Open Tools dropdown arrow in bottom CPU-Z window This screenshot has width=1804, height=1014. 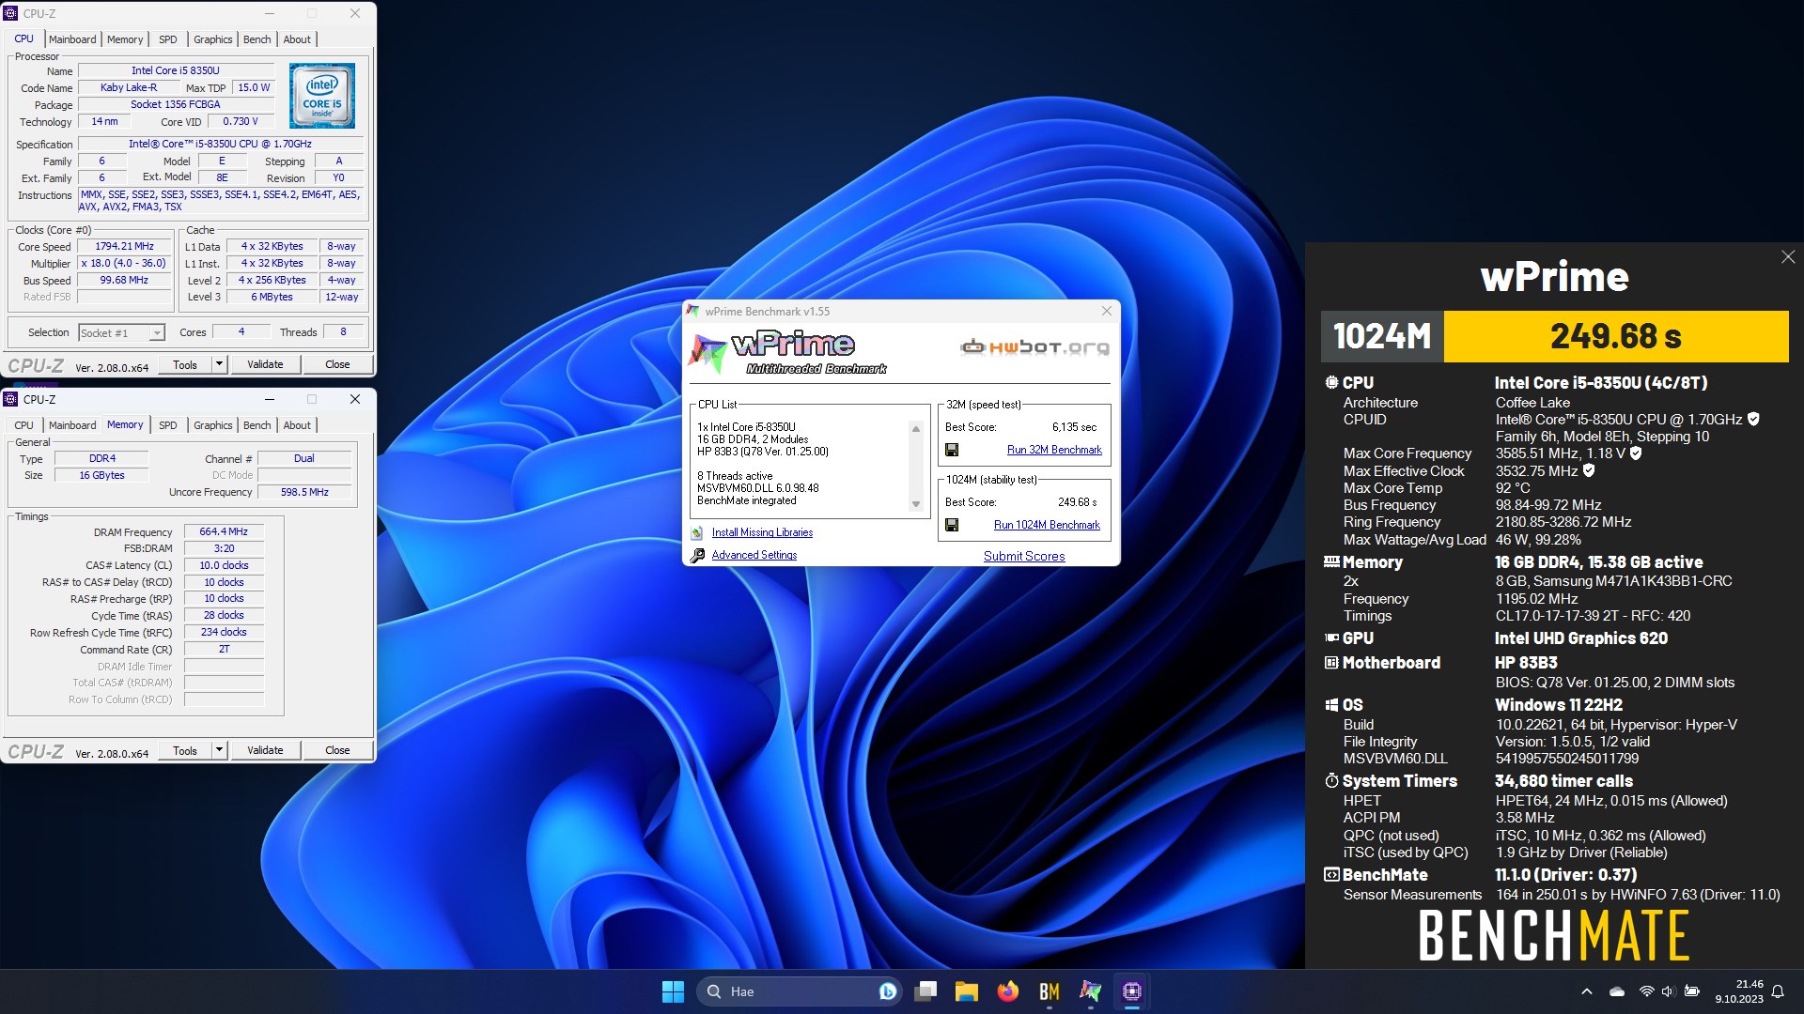(219, 750)
